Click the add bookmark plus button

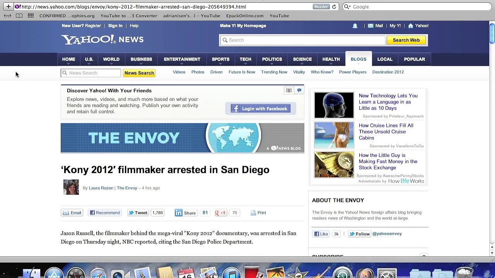click(x=8, y=7)
